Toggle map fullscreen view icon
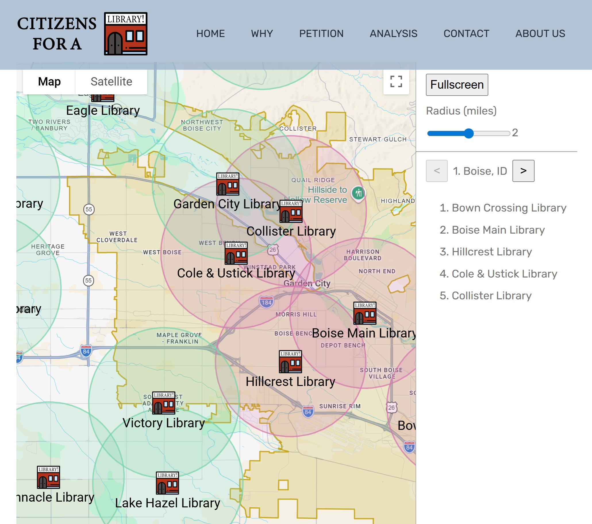The image size is (592, 524). click(x=396, y=81)
